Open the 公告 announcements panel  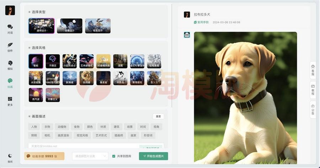click(313, 109)
